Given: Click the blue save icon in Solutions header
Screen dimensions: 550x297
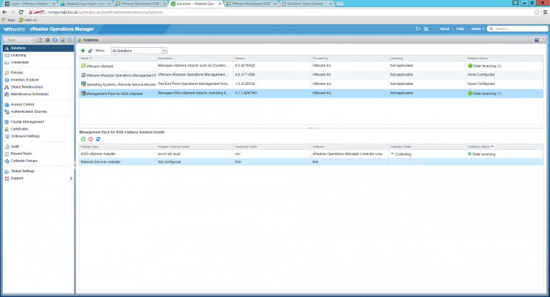Looking at the screenshot, I should point(536,40).
